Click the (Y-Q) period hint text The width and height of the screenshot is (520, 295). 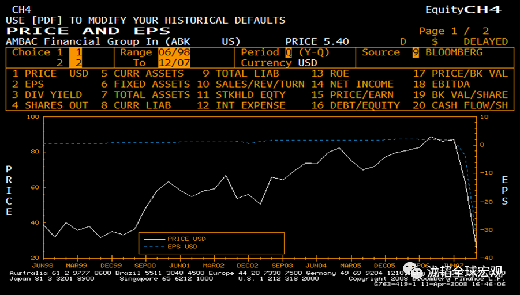(x=314, y=52)
